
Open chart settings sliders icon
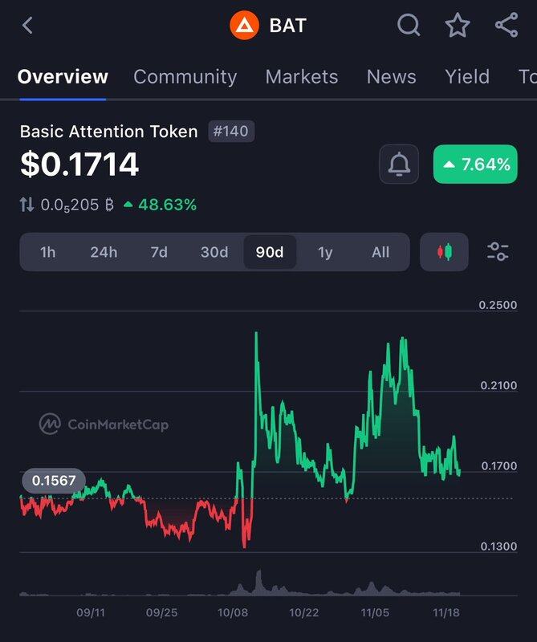pos(498,252)
